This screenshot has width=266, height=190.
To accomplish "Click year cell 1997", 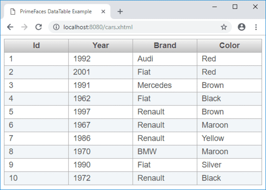I will 101,112.
